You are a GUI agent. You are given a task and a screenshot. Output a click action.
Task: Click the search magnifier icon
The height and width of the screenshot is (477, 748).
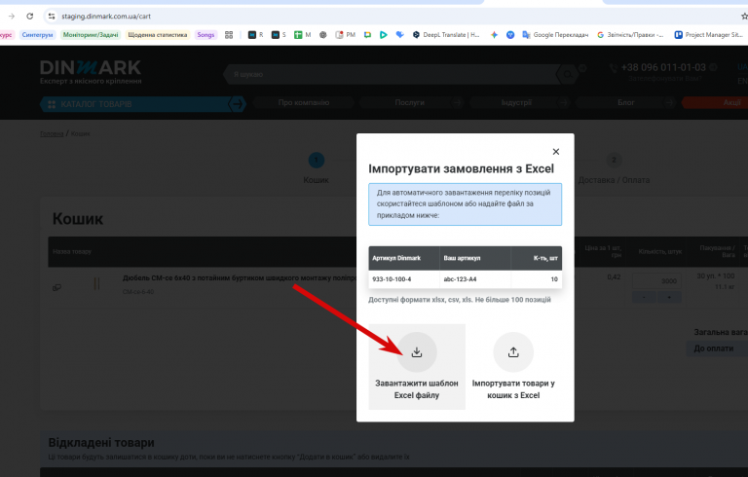(567, 74)
